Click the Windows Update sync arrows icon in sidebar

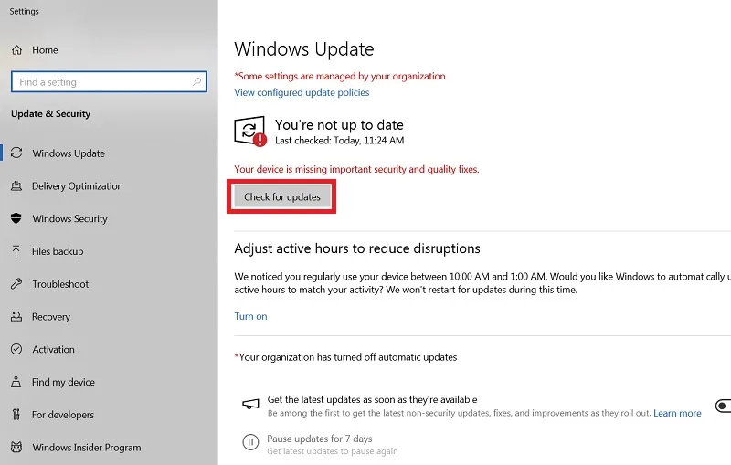16,153
